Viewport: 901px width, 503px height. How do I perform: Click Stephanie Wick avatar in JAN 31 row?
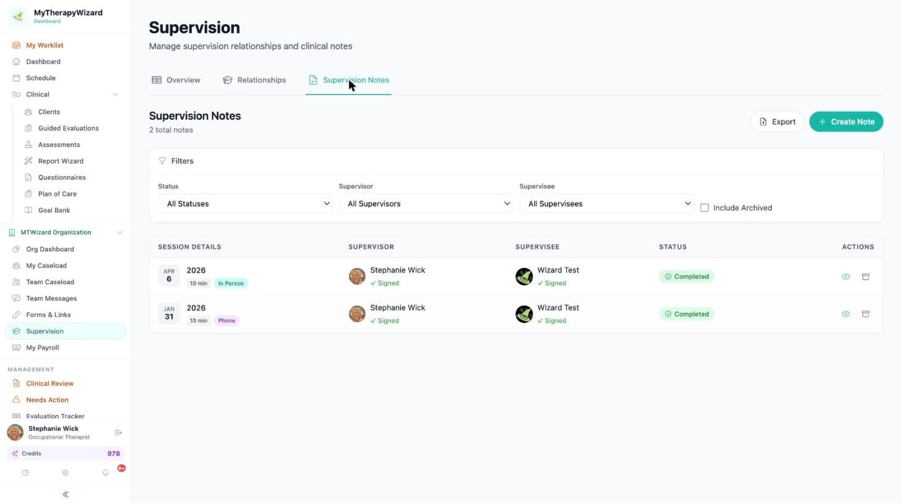(357, 314)
